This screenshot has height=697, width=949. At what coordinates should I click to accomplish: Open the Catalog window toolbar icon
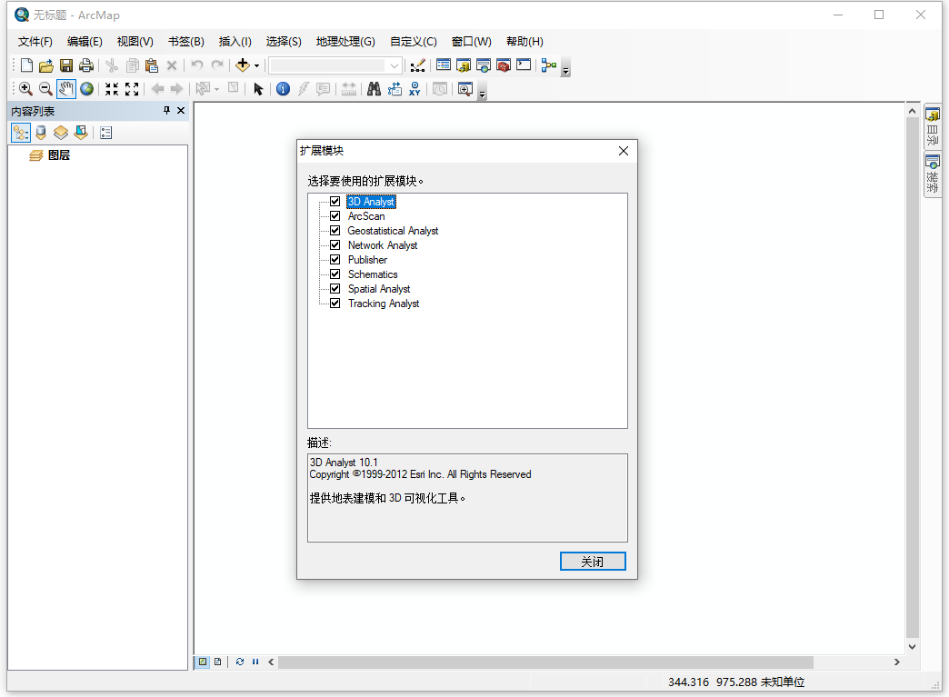tap(464, 65)
